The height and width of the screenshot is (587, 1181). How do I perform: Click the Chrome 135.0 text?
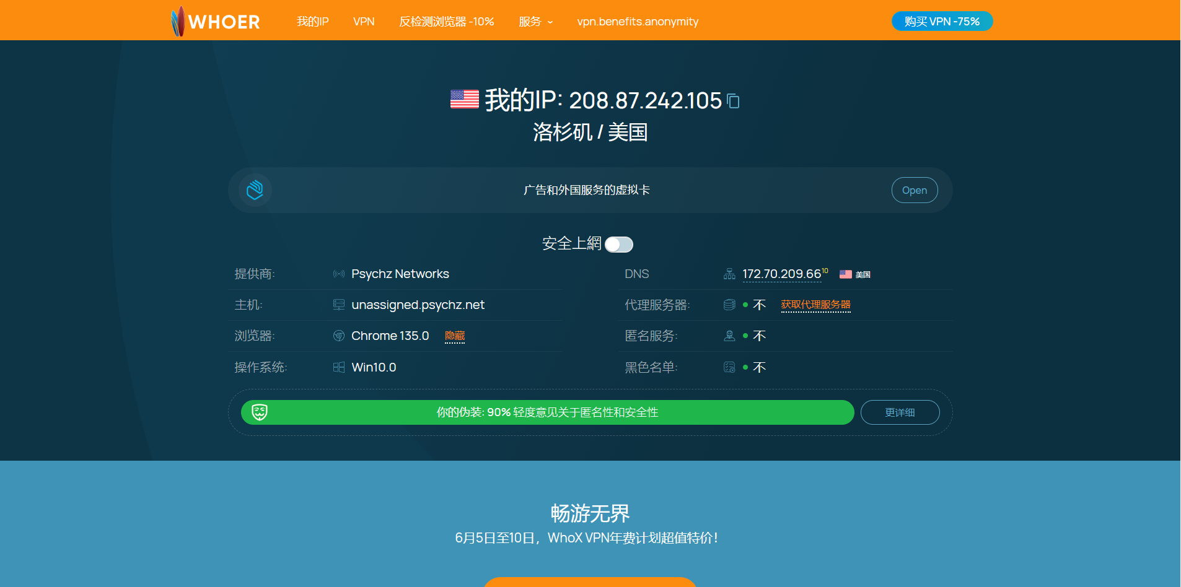(390, 336)
